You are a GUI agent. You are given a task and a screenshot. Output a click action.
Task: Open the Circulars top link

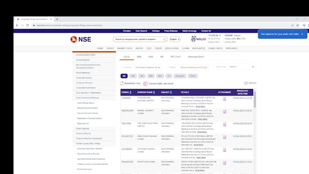[127, 31]
